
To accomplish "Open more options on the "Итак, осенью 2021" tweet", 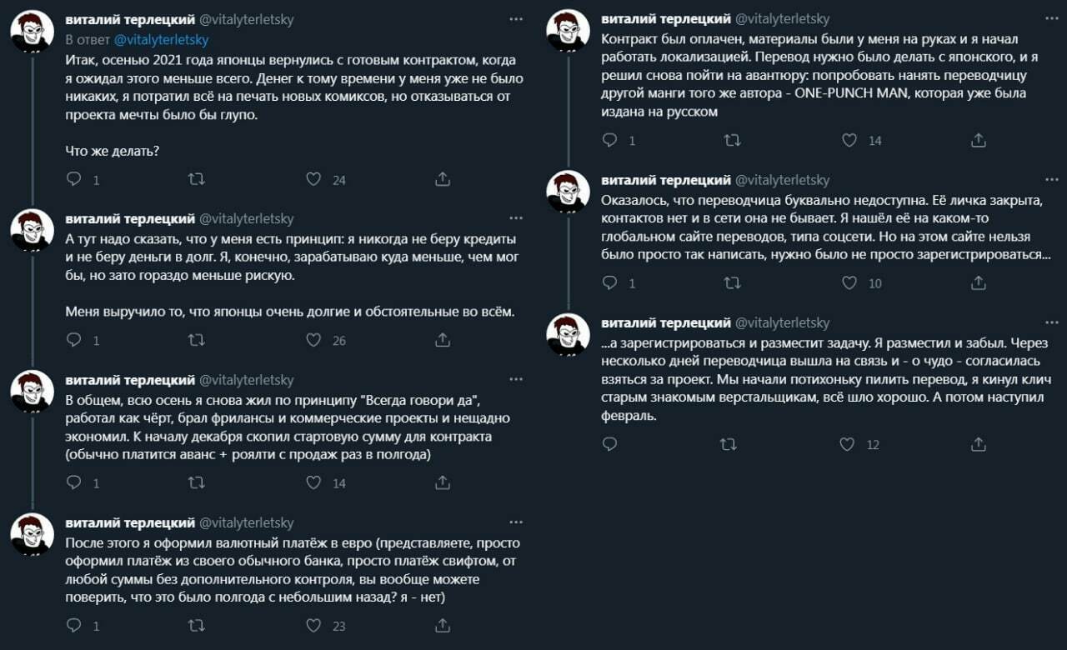I will (516, 18).
